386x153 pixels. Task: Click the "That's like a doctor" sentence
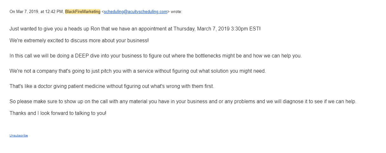[34, 86]
